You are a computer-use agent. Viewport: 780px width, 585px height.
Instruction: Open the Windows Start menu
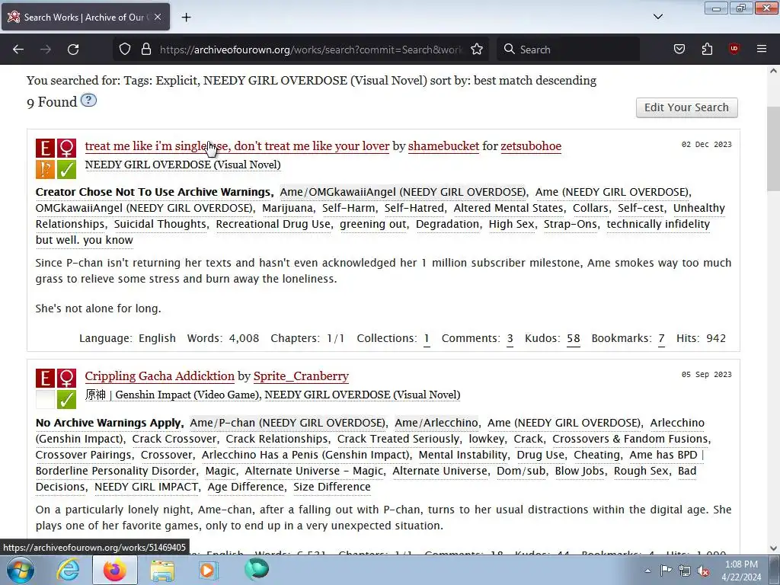[20, 570]
